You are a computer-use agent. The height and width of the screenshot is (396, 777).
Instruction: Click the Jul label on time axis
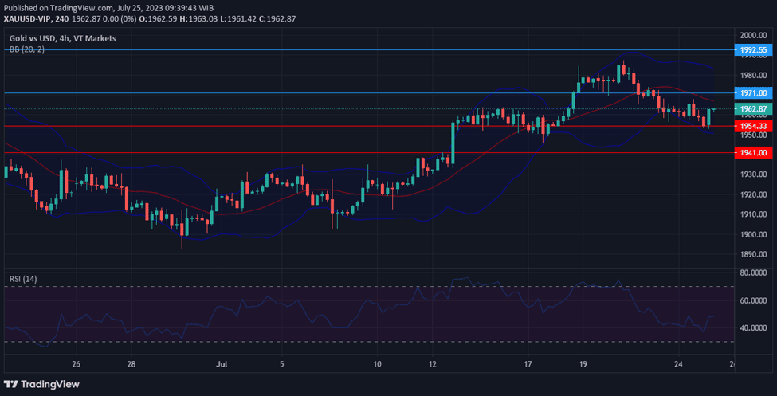click(x=224, y=364)
